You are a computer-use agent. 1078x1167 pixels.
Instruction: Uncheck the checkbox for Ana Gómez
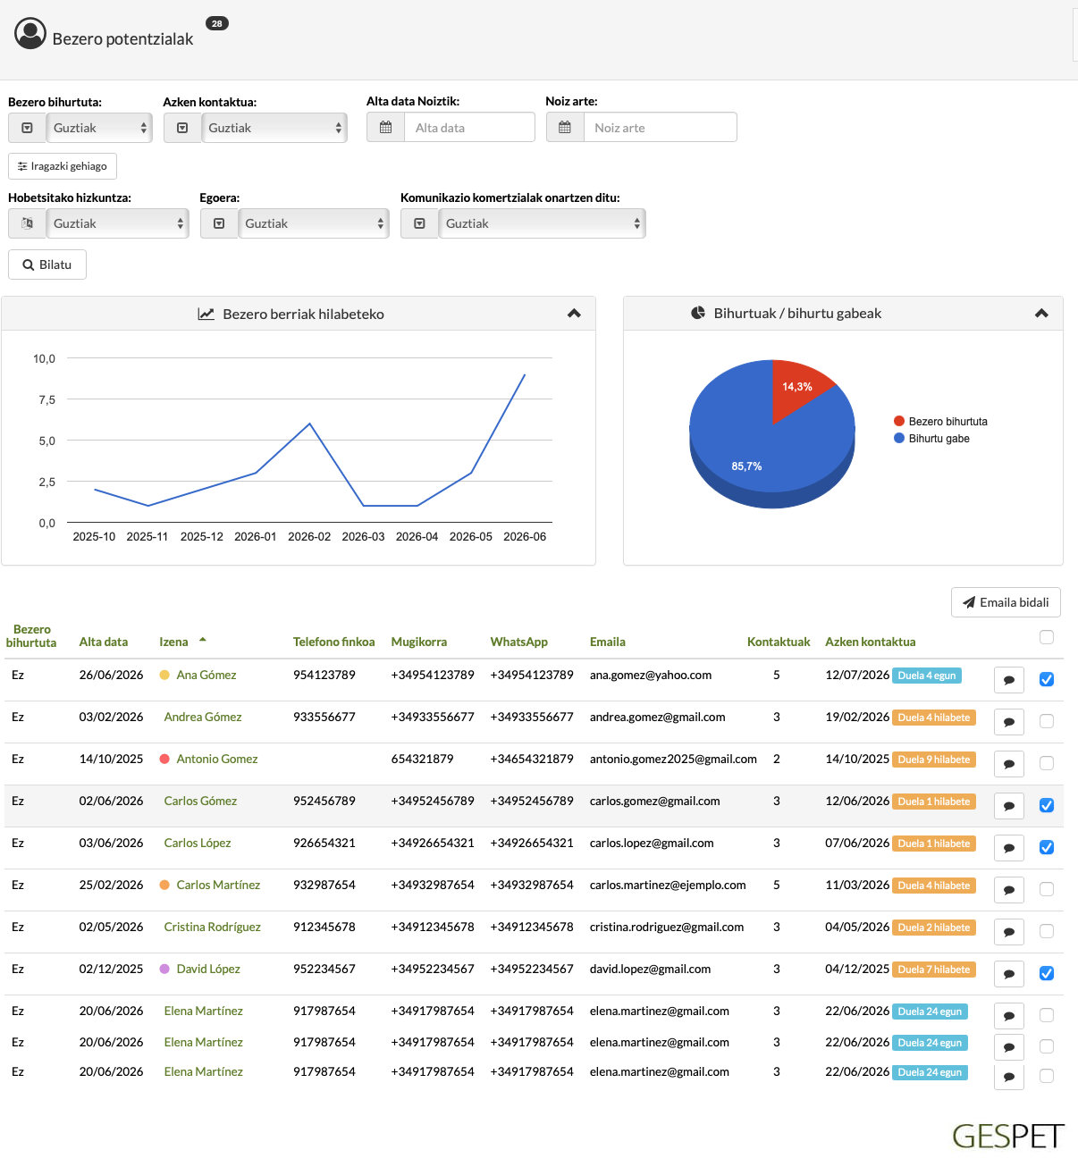pyautogui.click(x=1047, y=679)
